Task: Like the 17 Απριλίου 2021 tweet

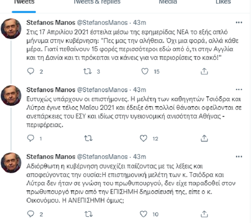Action: 144,71
